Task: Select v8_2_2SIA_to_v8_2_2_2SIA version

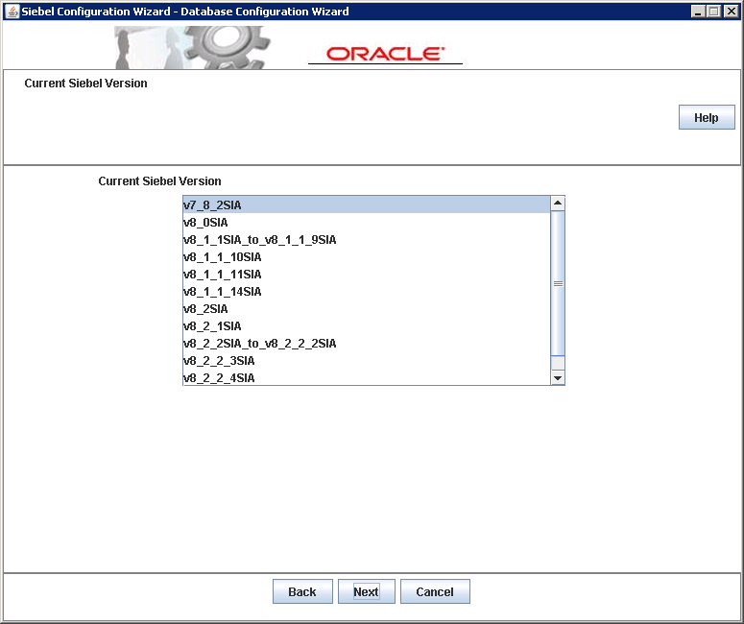Action: click(x=367, y=344)
